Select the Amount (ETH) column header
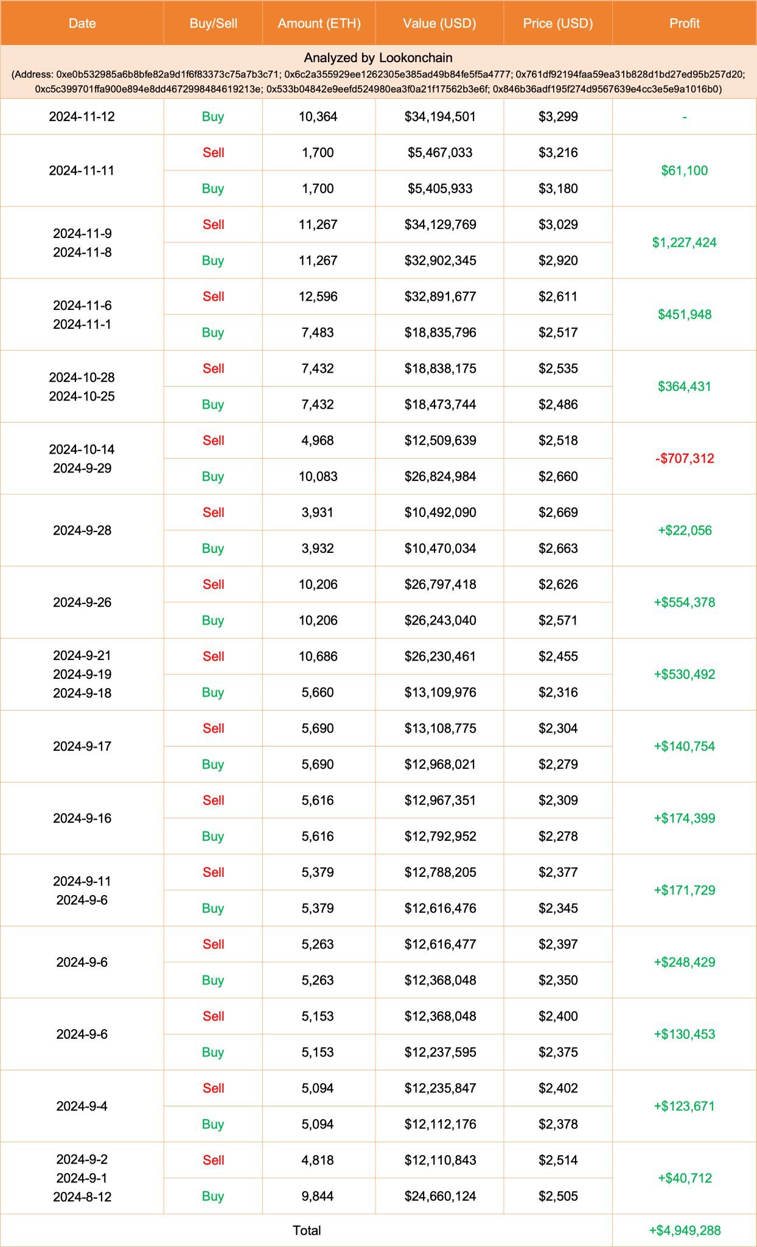757x1247 pixels. (319, 23)
